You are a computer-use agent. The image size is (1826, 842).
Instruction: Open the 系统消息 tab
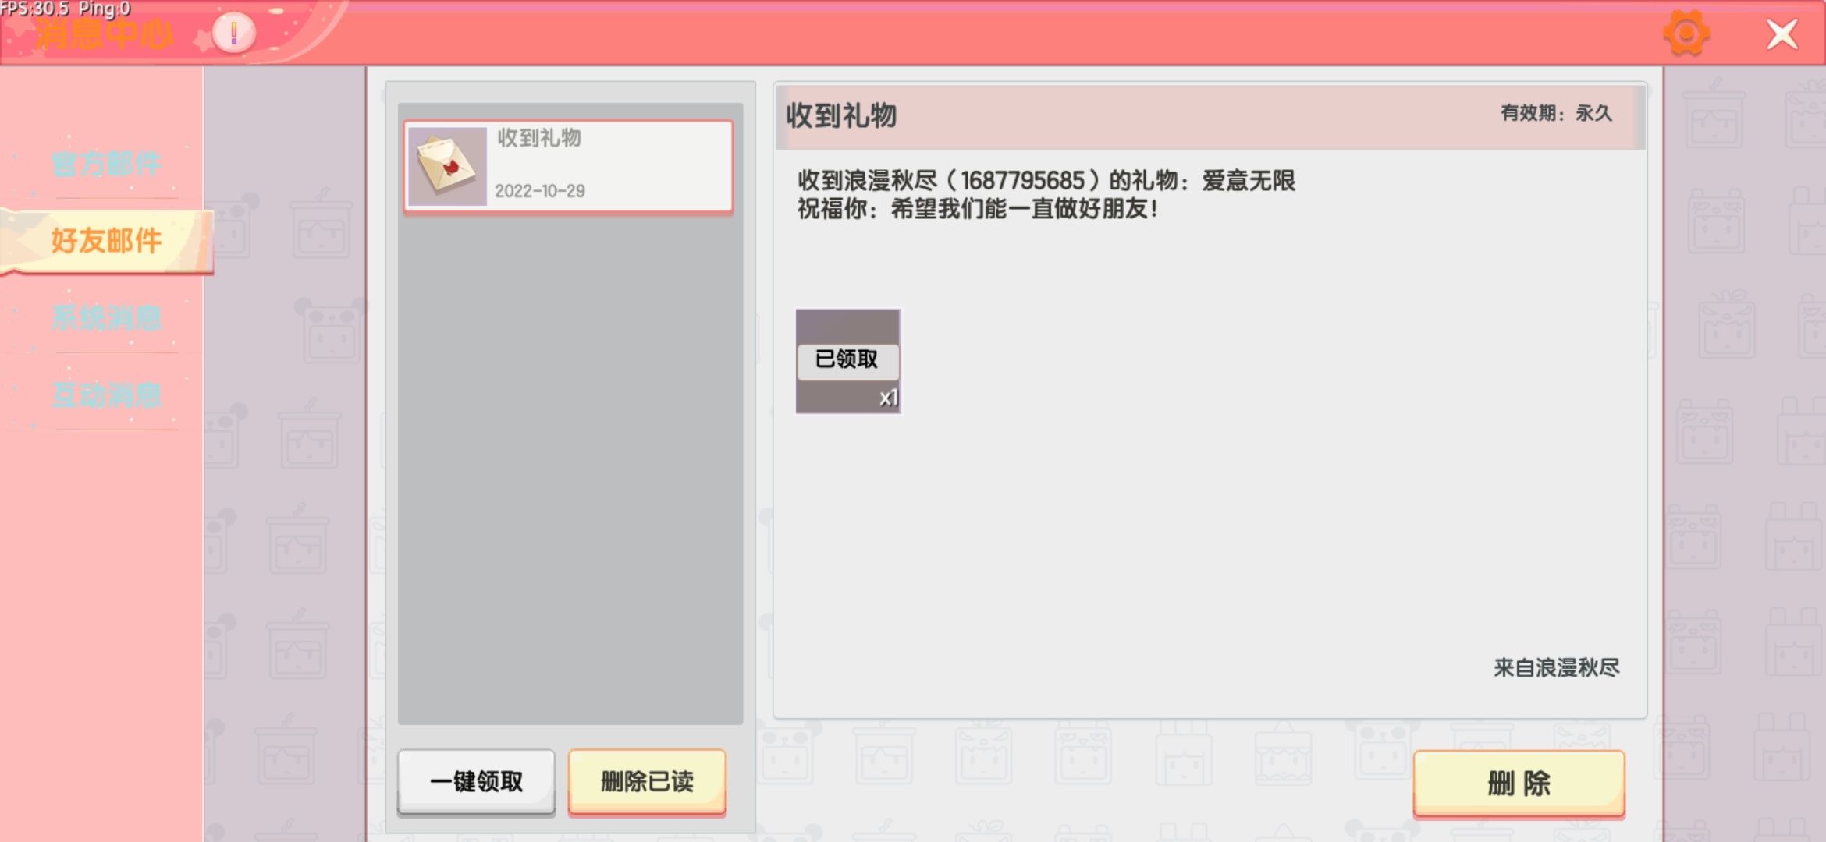106,318
